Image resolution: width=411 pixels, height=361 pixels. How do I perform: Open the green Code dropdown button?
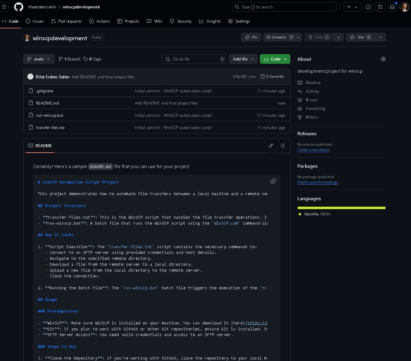275,59
